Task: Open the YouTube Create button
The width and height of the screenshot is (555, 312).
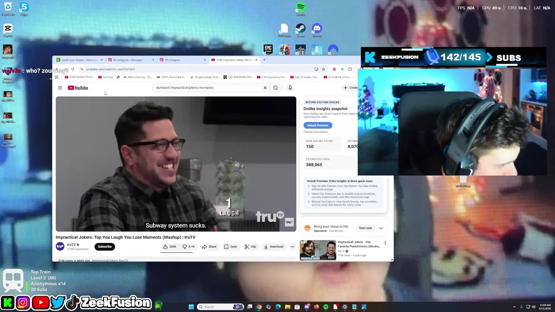Action: pos(350,88)
